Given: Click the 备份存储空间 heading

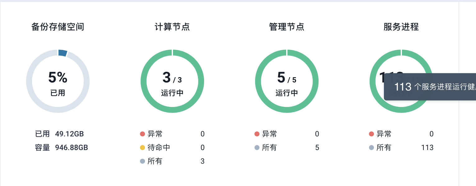Looking at the screenshot, I should (x=58, y=27).
